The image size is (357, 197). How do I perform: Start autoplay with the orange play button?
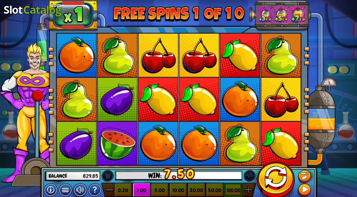coord(304,190)
